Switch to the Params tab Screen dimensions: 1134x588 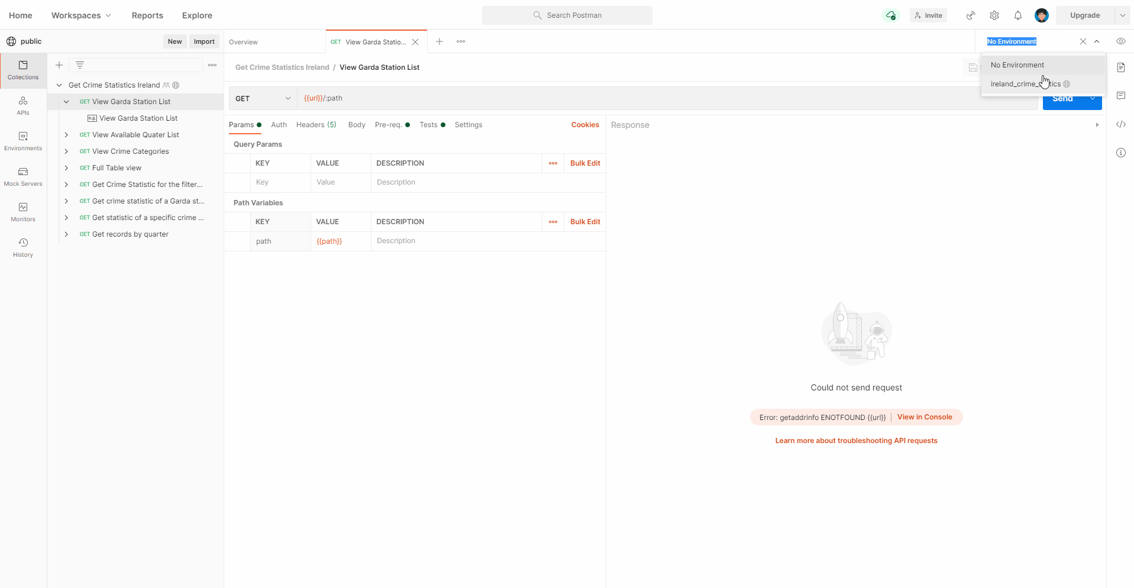tap(245, 125)
